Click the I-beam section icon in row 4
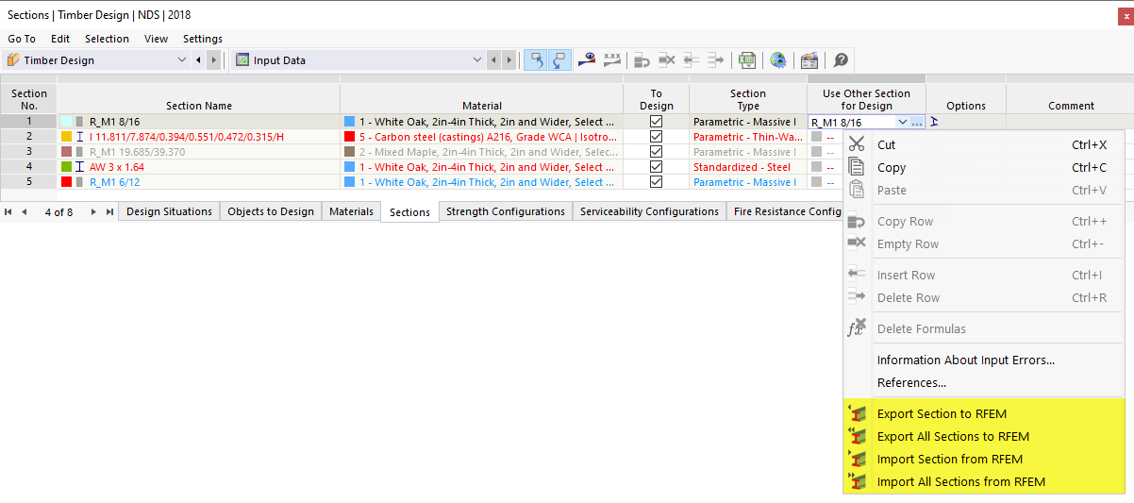 (x=80, y=167)
